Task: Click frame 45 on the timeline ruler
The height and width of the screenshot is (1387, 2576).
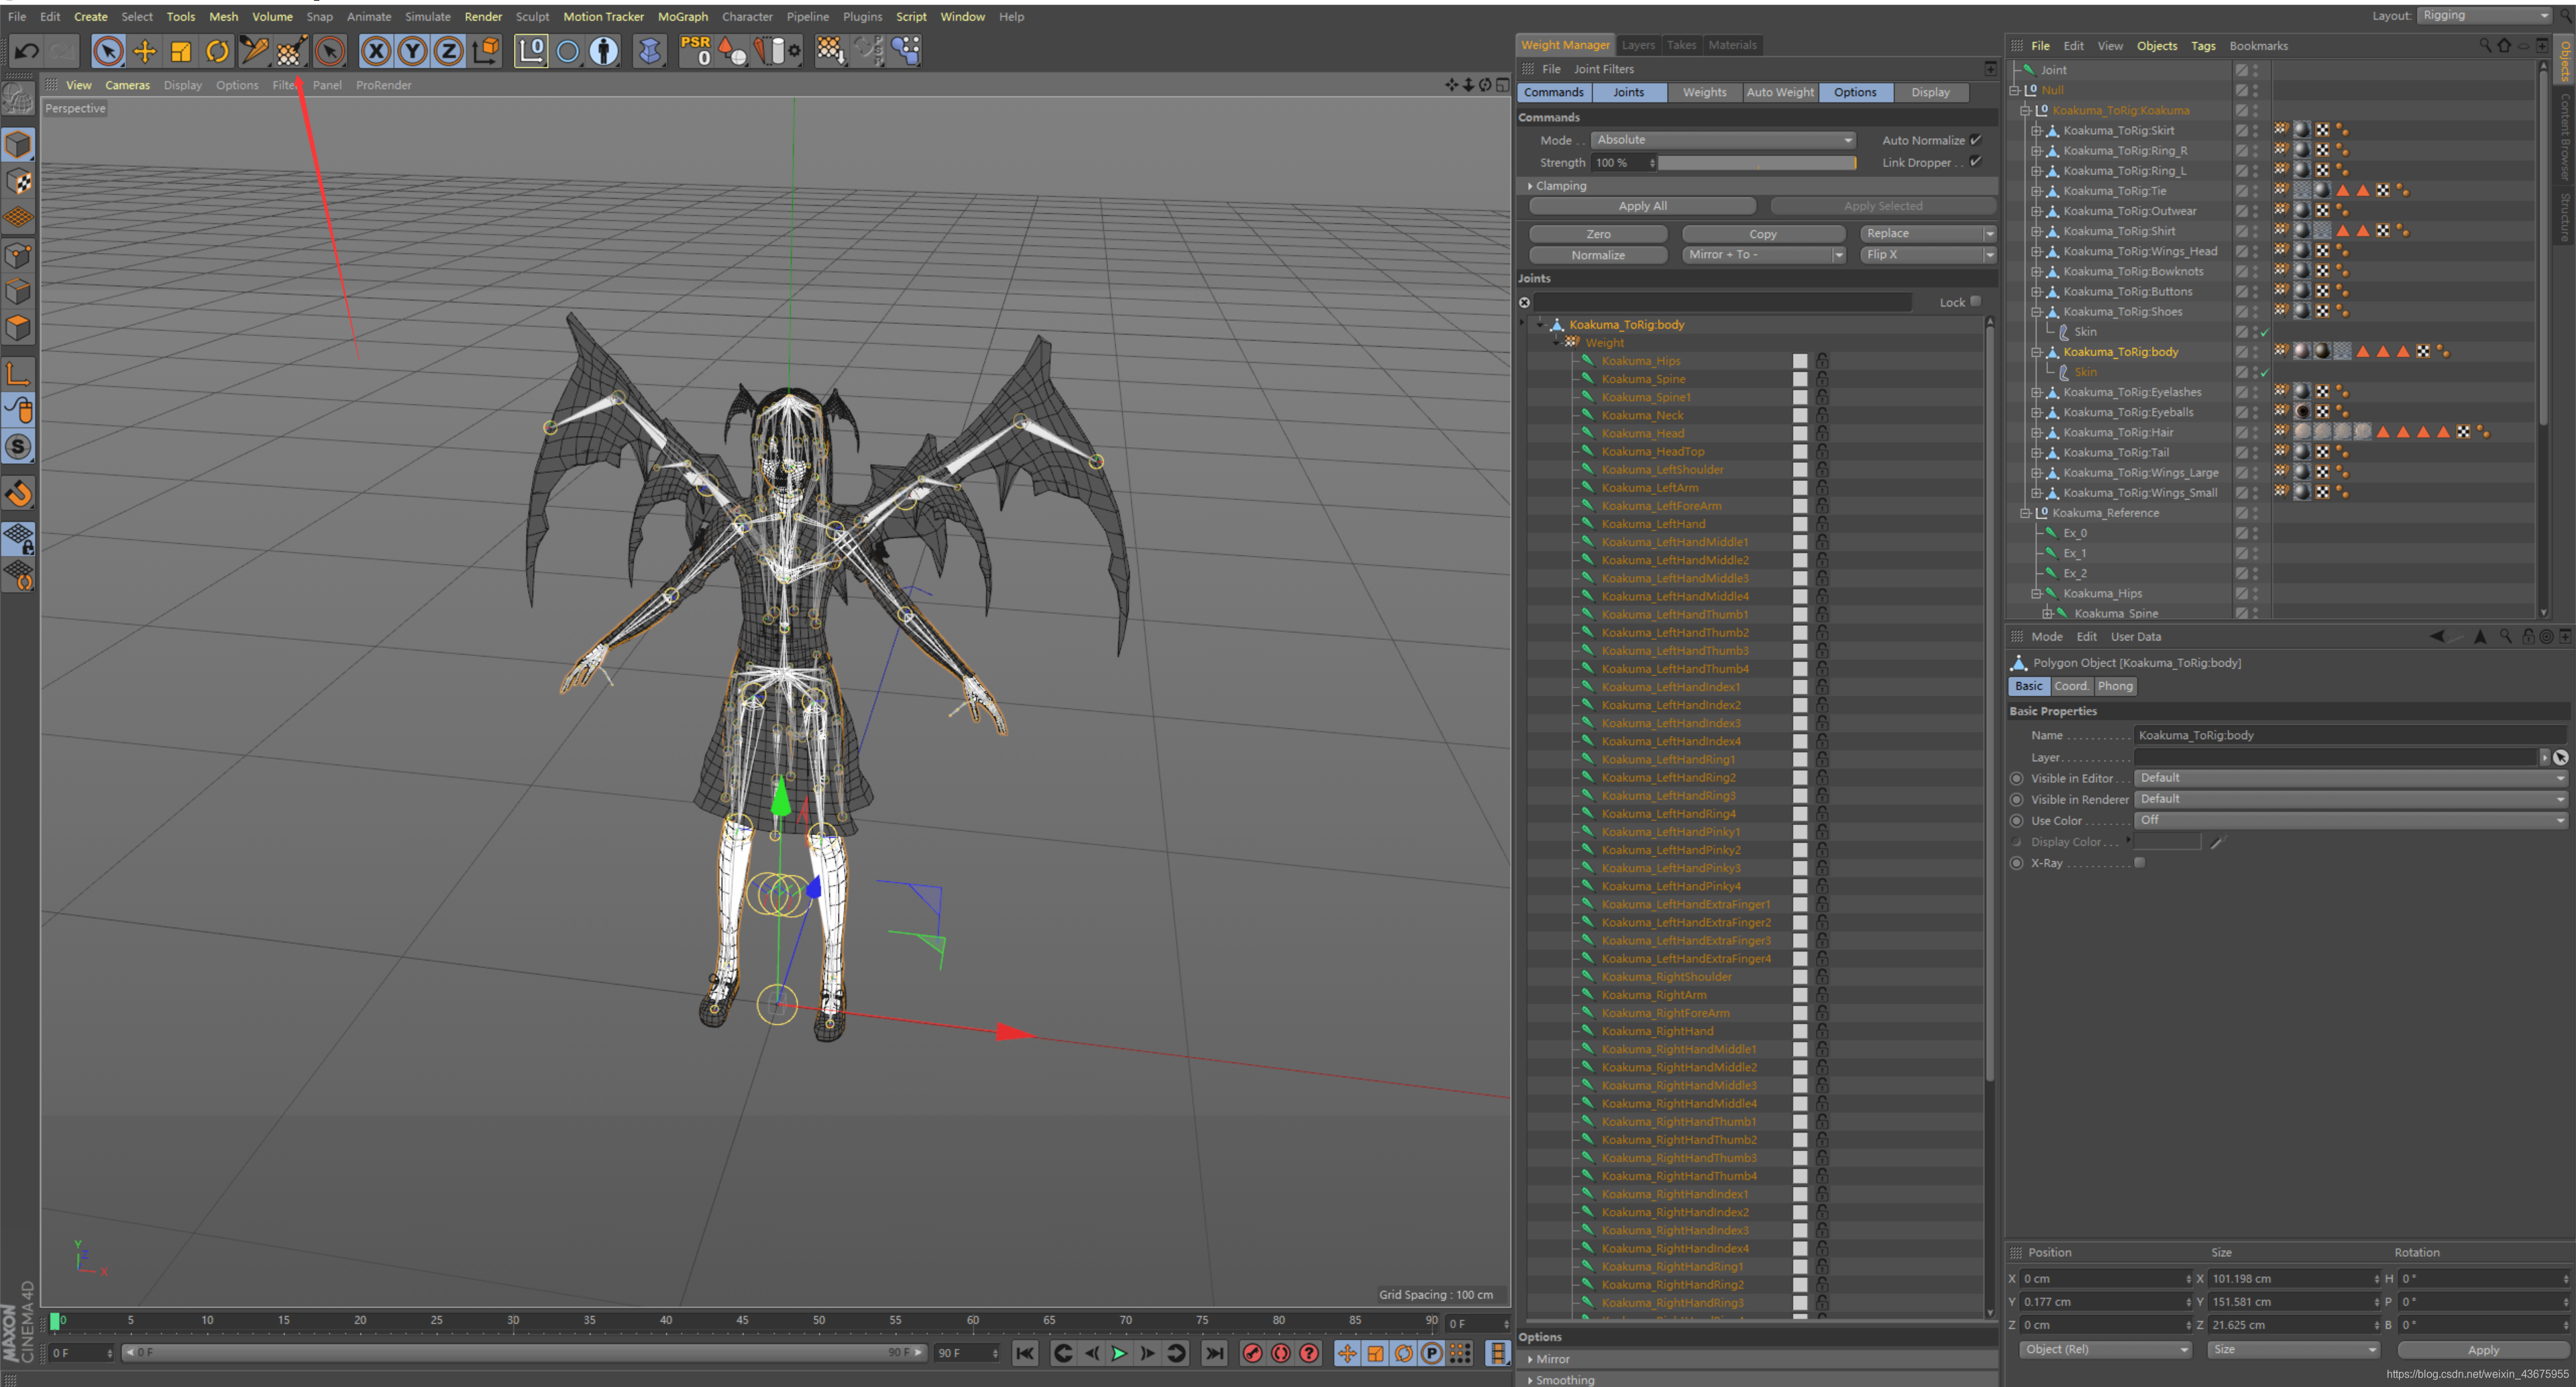Action: (742, 1320)
